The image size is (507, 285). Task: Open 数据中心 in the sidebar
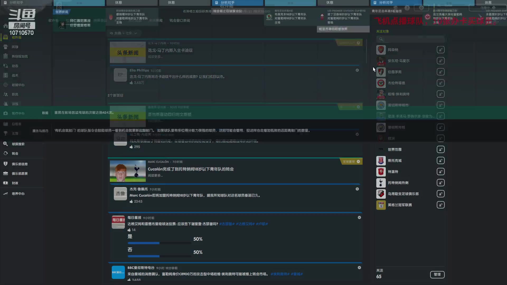(x=18, y=85)
